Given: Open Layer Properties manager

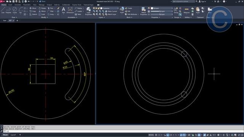Looking at the screenshot, I should coord(88,11).
